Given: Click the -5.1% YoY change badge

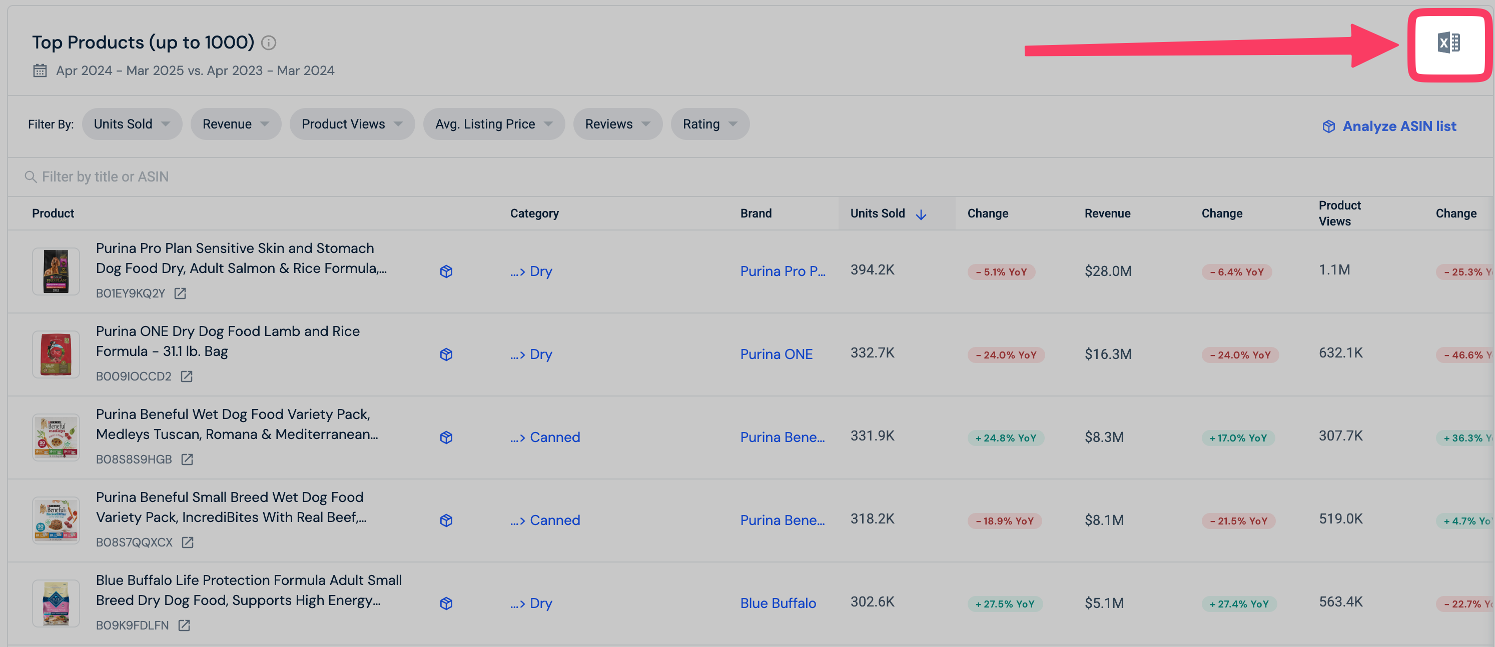Looking at the screenshot, I should pos(1001,272).
